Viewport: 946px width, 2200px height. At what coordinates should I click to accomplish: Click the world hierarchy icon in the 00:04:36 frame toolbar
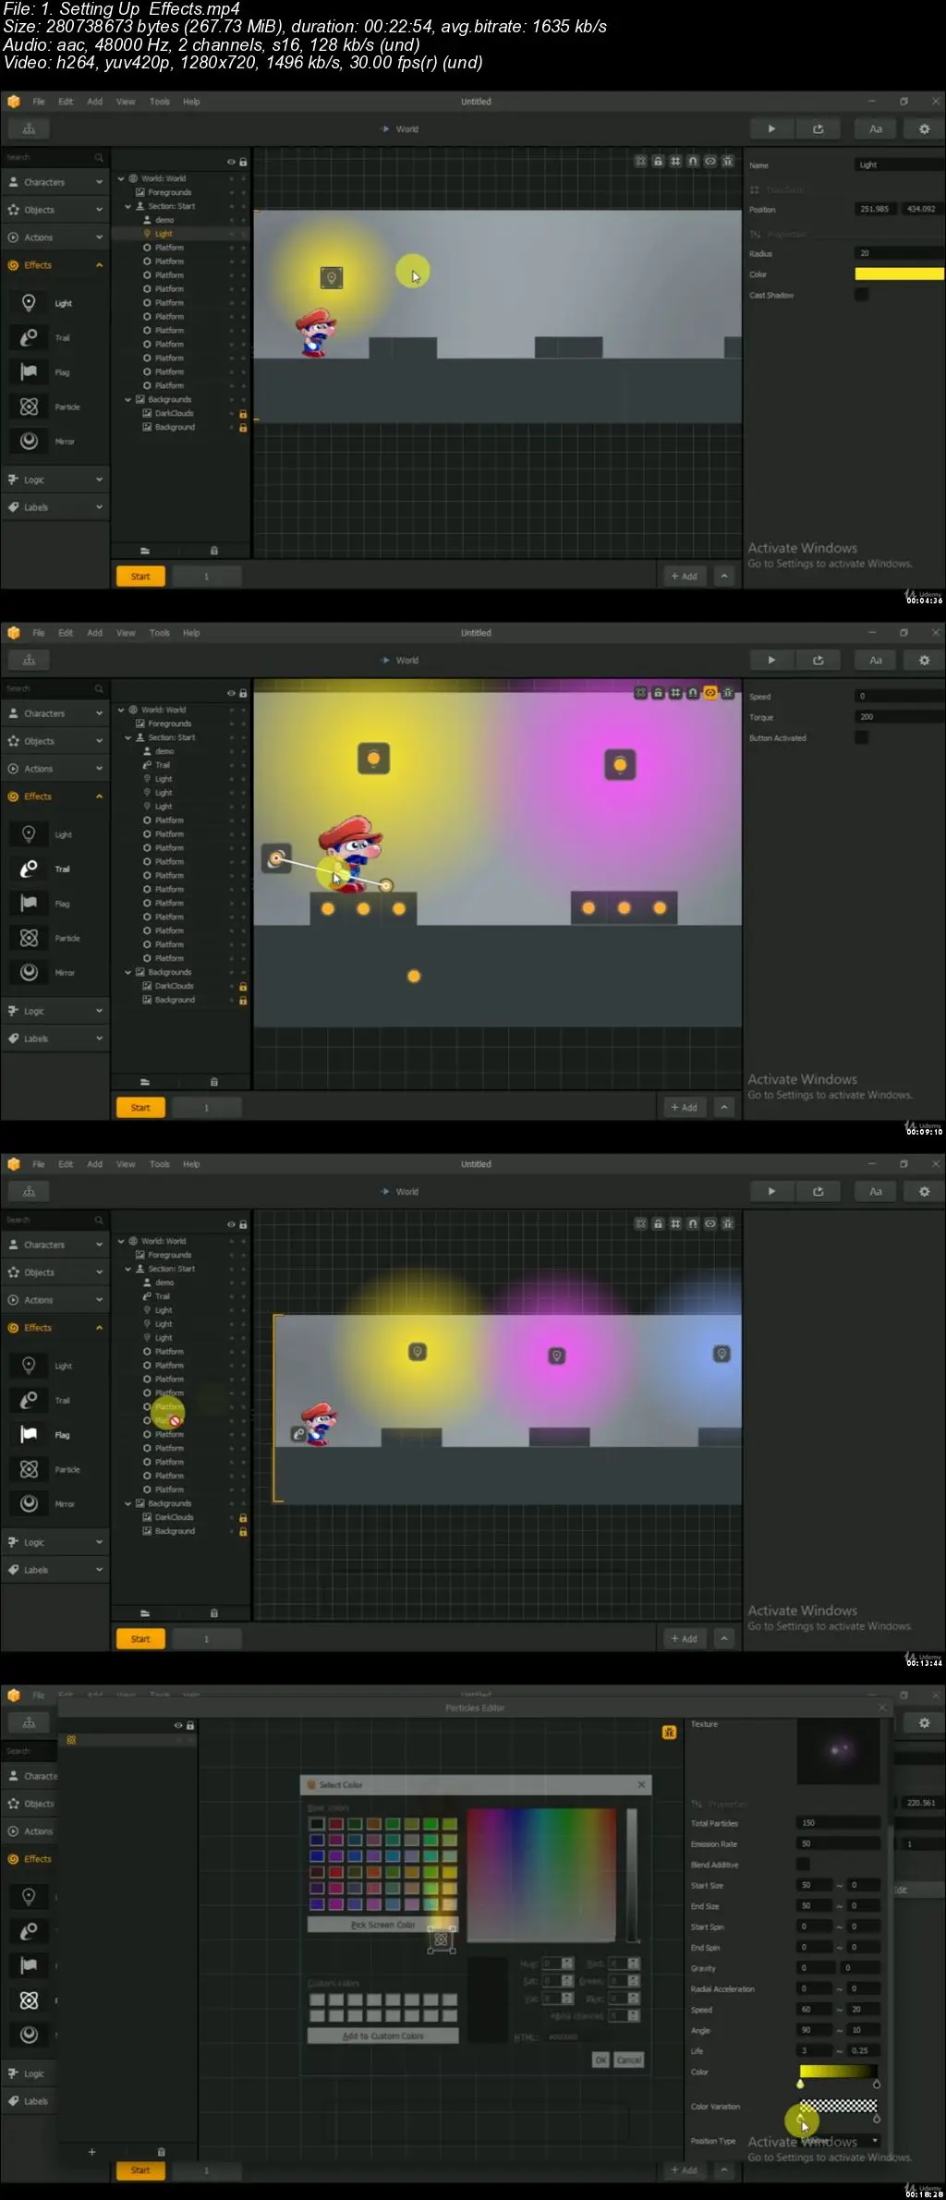29,129
